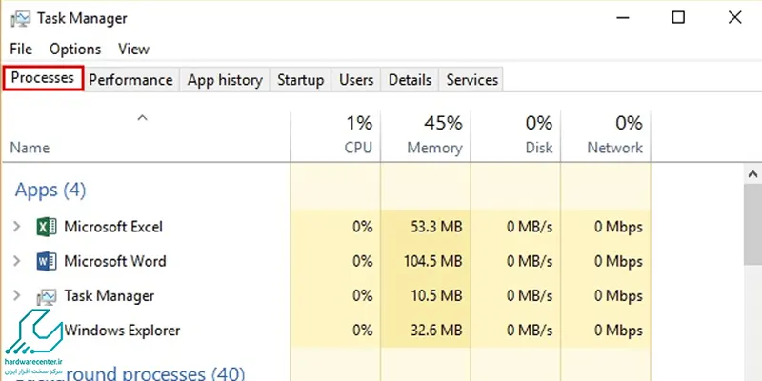Viewport: 762px width, 381px height.
Task: Switch to the App history tab
Action: (225, 80)
